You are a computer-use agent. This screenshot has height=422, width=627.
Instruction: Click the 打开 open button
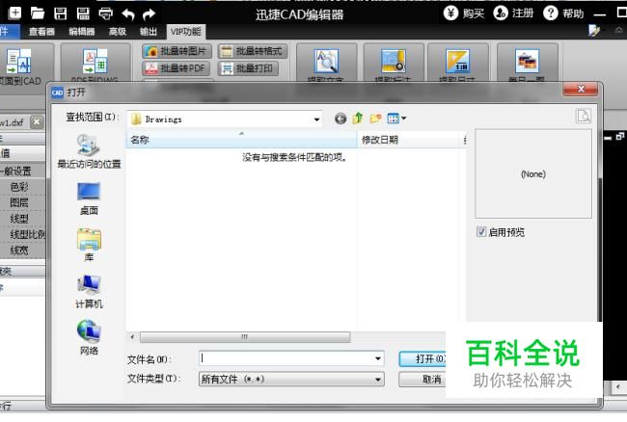[x=423, y=359]
